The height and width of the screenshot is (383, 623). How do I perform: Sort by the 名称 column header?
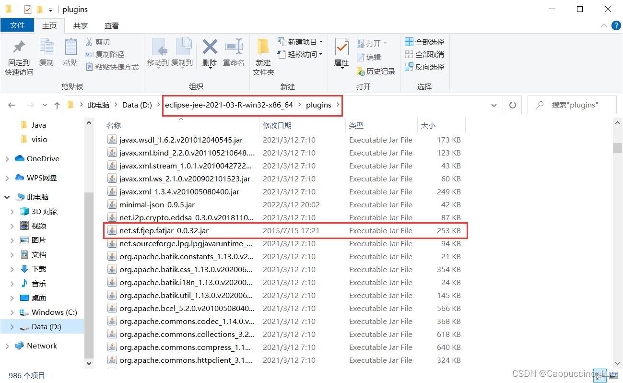(114, 125)
